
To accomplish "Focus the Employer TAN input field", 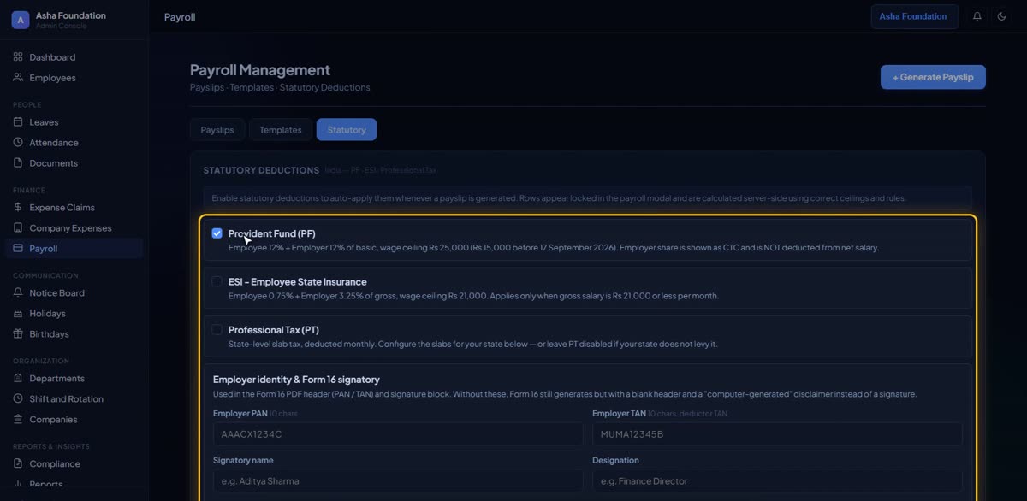I will [777, 433].
